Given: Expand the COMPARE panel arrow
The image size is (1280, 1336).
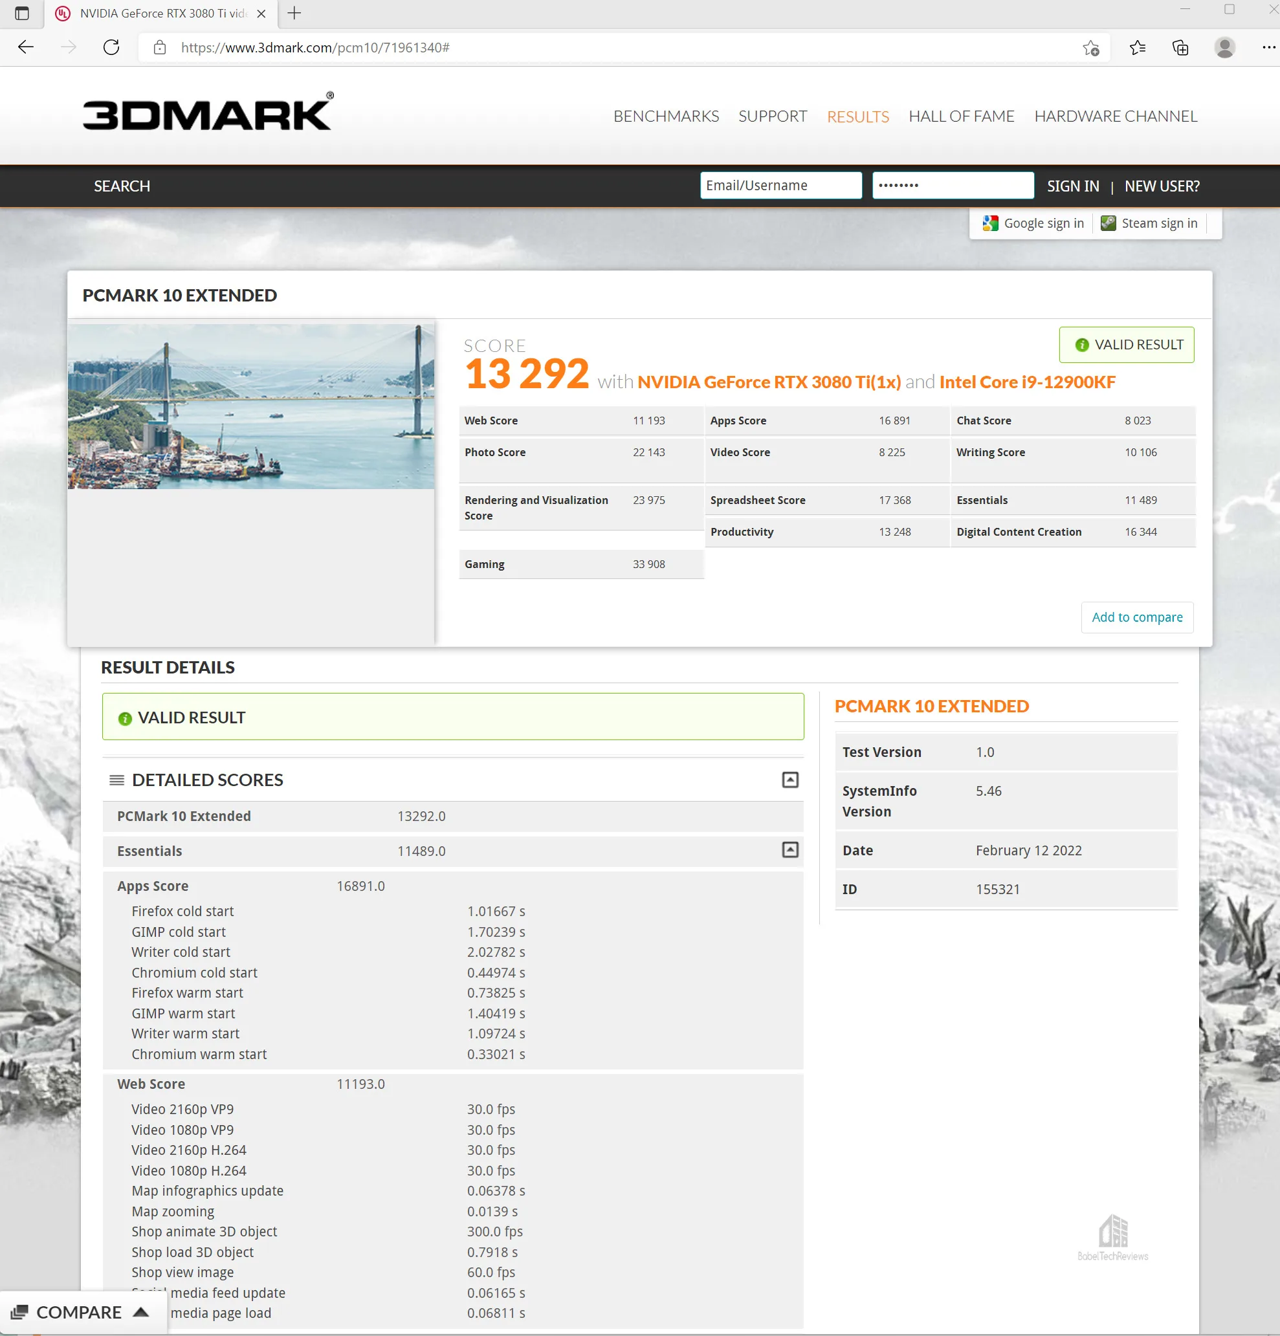Looking at the screenshot, I should click(141, 1311).
